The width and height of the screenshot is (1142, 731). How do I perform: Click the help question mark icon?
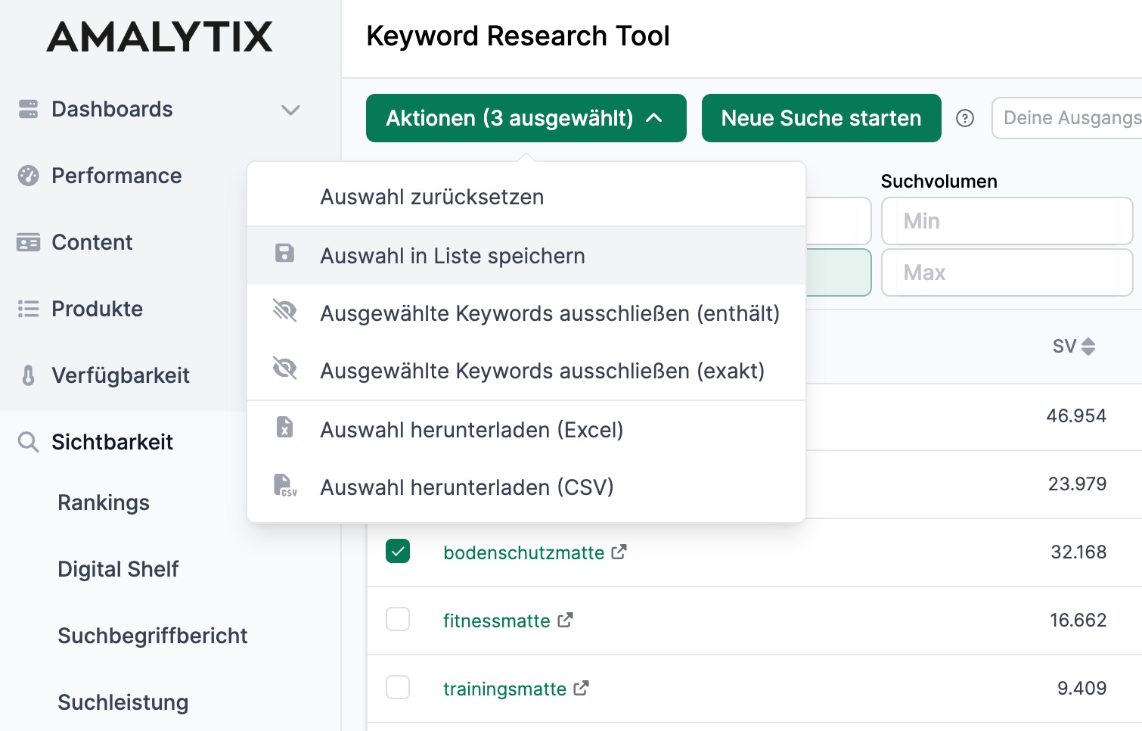965,118
